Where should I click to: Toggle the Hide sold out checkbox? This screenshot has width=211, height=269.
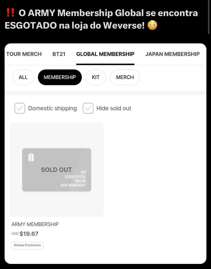coord(88,108)
